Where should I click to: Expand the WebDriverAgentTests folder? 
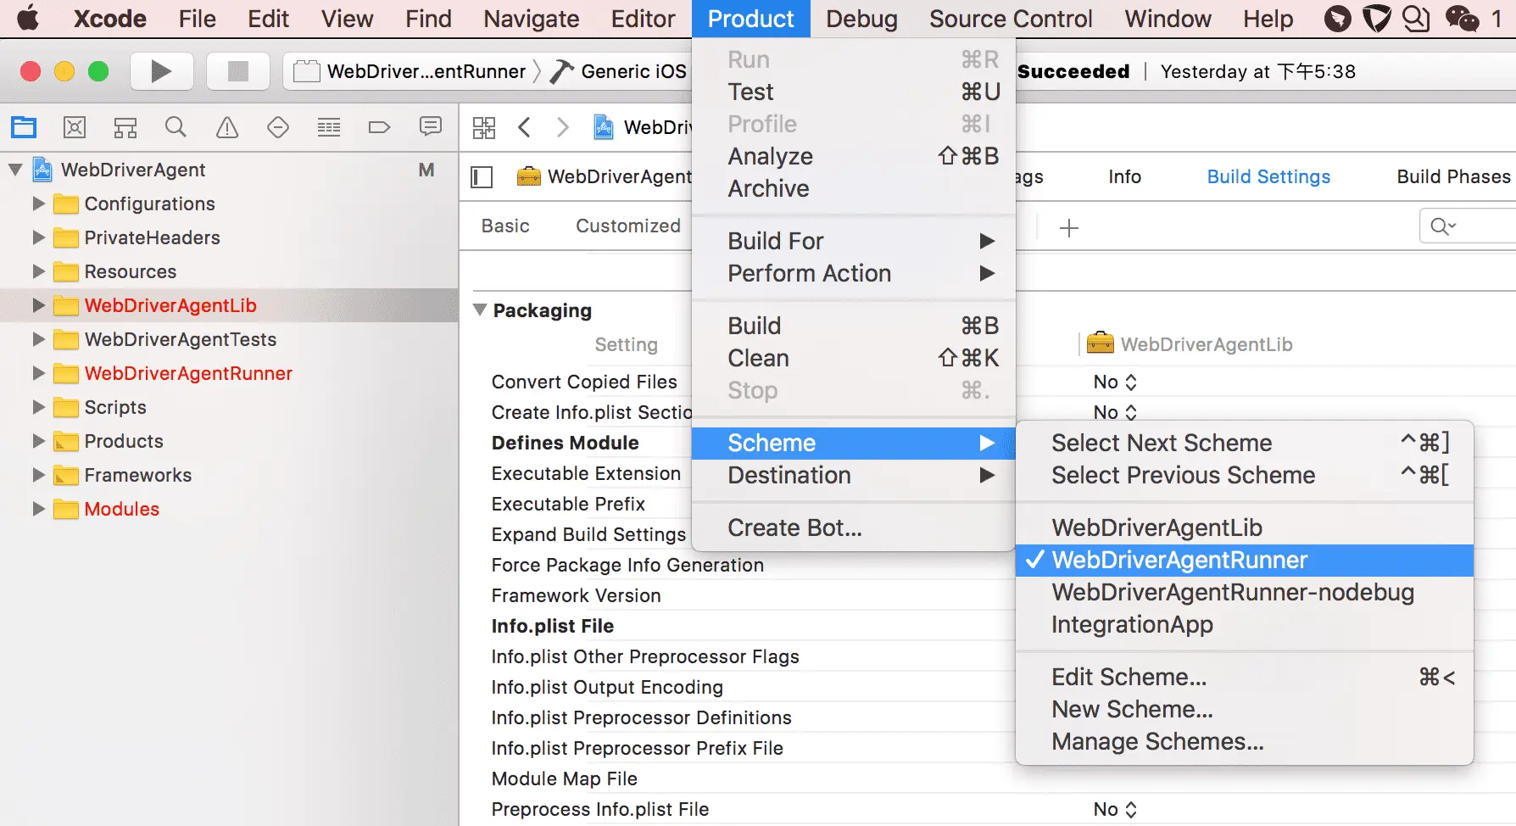(x=38, y=339)
